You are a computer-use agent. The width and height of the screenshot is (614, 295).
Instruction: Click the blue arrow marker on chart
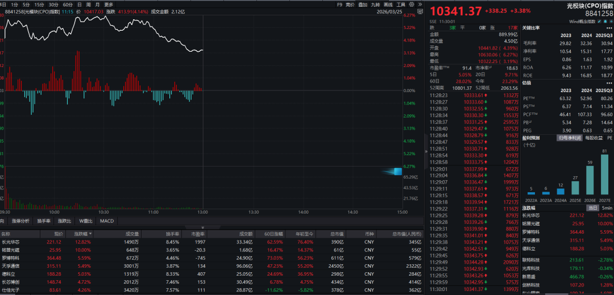pyautogui.click(x=391, y=171)
